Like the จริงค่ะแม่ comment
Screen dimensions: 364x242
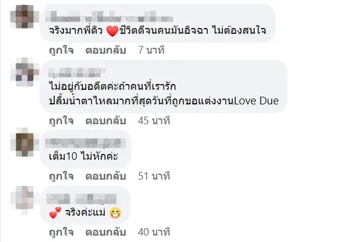pyautogui.click(x=61, y=232)
